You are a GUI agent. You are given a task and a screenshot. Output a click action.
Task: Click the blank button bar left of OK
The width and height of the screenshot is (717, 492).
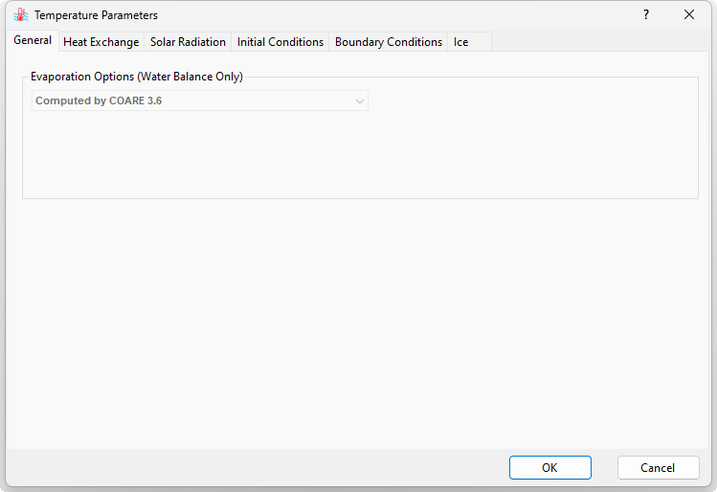click(x=258, y=468)
